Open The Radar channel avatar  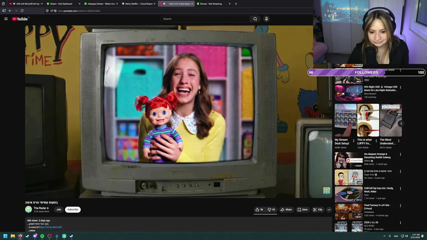[x=29, y=209]
